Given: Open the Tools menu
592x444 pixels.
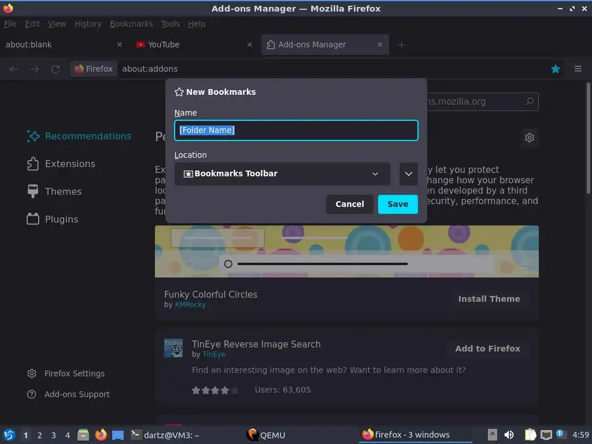Looking at the screenshot, I should coord(171,24).
